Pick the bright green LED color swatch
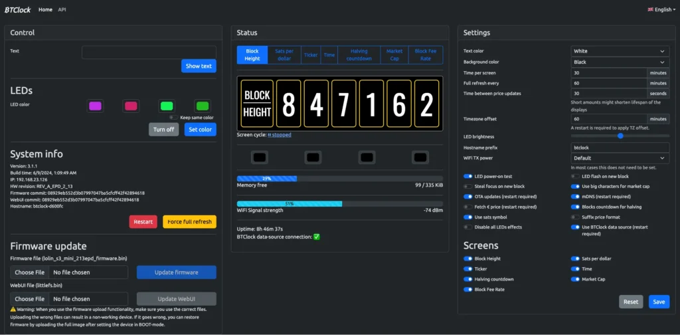Viewport: 680px width, 335px height. point(167,106)
